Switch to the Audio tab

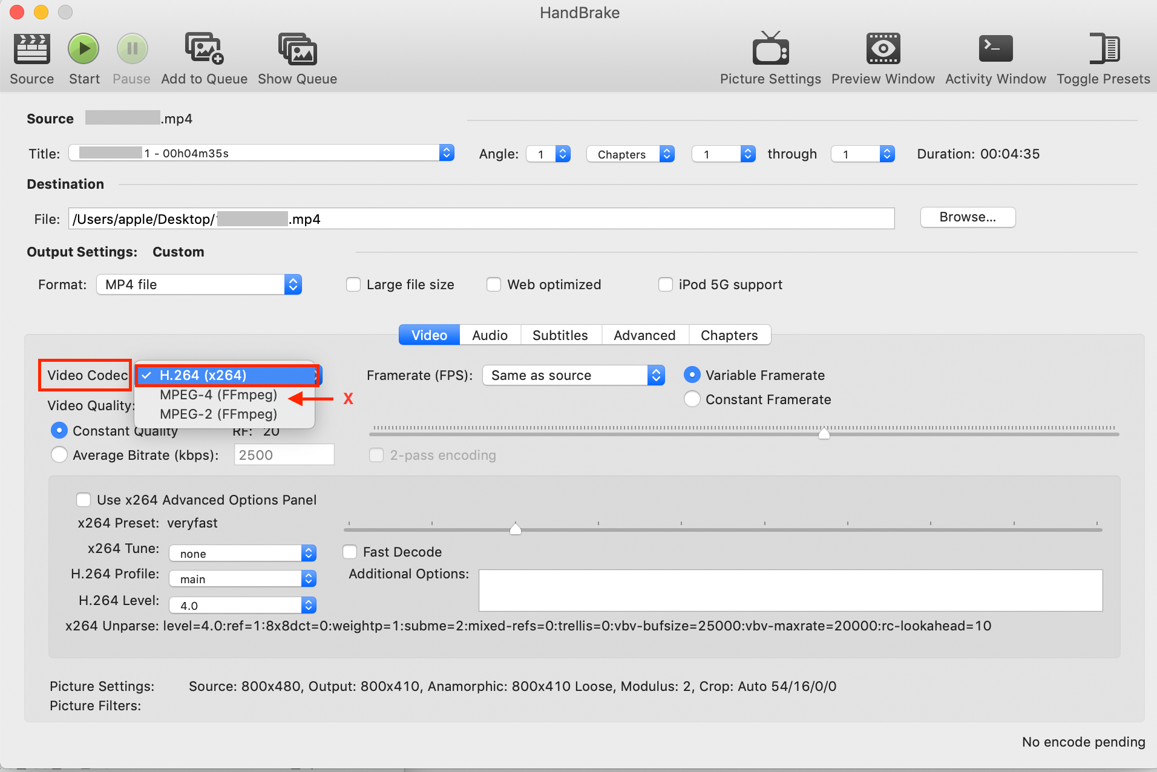[490, 335]
